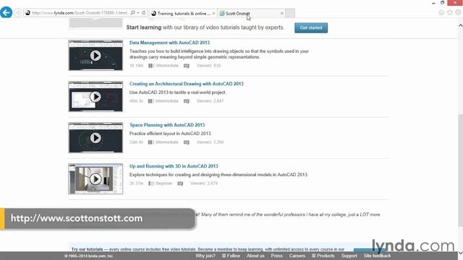Click 'Practice efficient layout in AutoCAD 2013' text

tap(171, 134)
